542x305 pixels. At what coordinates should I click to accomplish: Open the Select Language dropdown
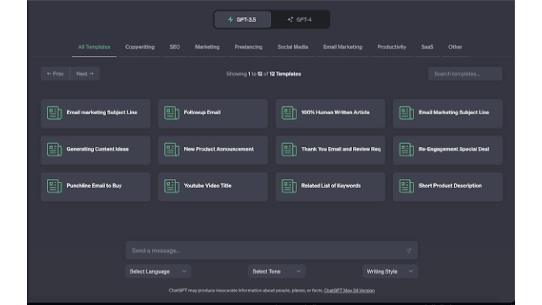pos(158,271)
